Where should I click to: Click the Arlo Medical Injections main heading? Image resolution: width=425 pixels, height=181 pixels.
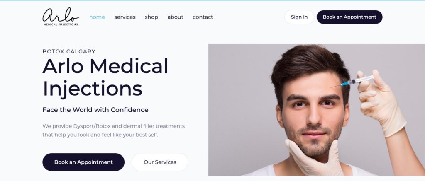coord(105,77)
